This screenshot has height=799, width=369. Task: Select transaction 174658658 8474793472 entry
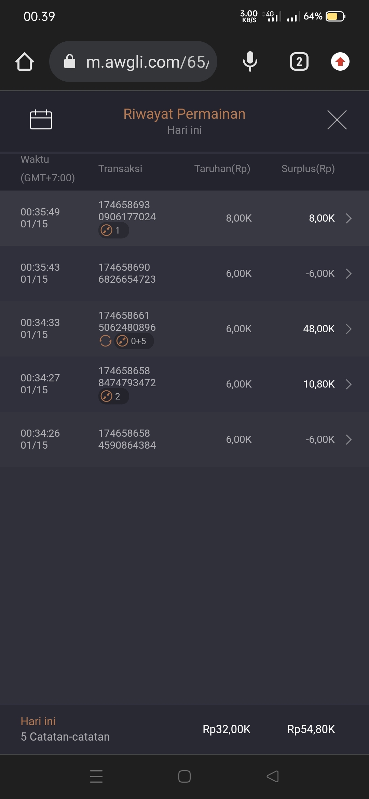pyautogui.click(x=127, y=377)
